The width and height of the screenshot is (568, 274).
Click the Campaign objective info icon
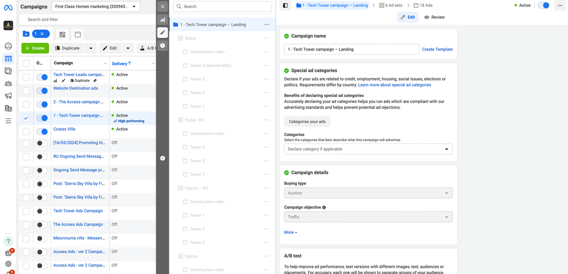click(324, 207)
